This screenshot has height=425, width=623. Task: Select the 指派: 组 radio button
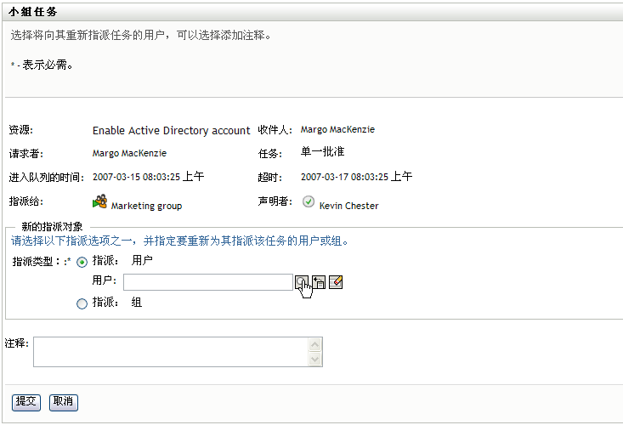point(82,303)
